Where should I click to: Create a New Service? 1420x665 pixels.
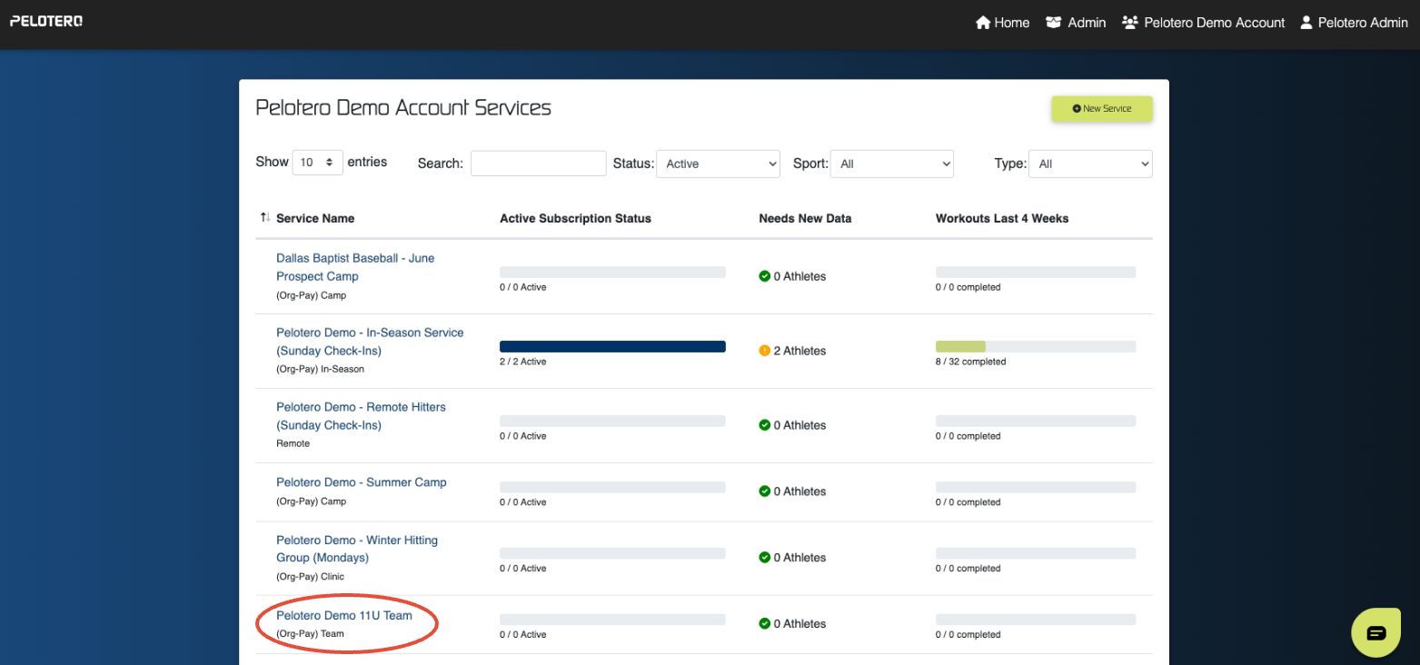point(1102,108)
